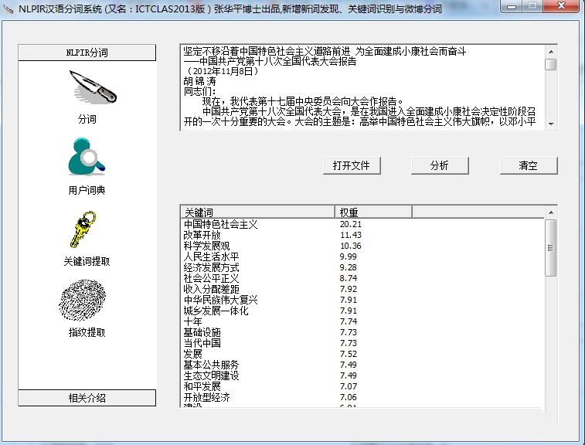Click text box scrollbar down arrow
Screen dimensions: 585x445
click(x=551, y=124)
